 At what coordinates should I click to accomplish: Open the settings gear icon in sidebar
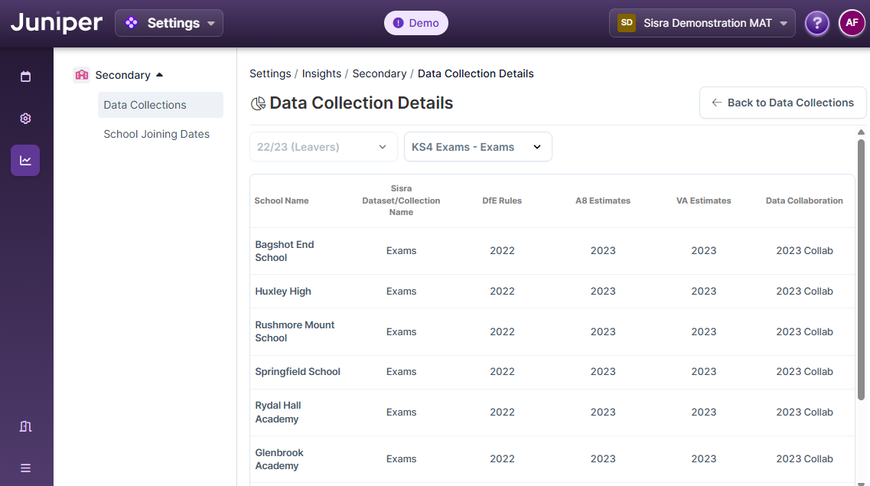pyautogui.click(x=25, y=119)
